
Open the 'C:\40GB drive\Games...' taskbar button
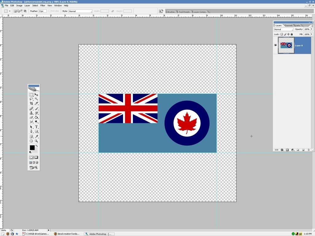point(36,234)
